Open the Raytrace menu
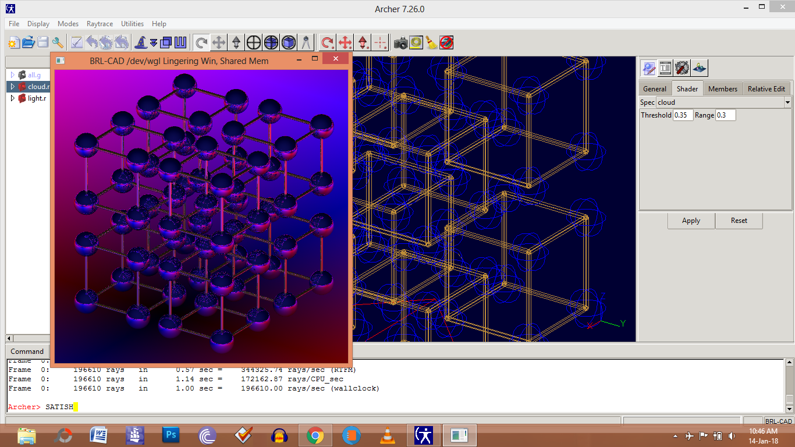Viewport: 795px width, 447px height. point(100,24)
